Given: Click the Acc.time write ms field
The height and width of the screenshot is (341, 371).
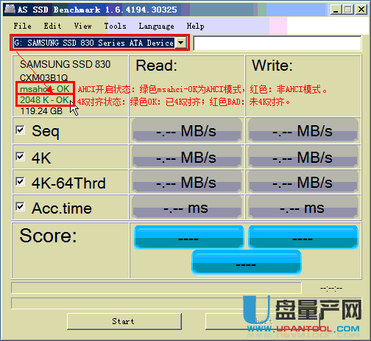Looking at the screenshot, I should [303, 208].
